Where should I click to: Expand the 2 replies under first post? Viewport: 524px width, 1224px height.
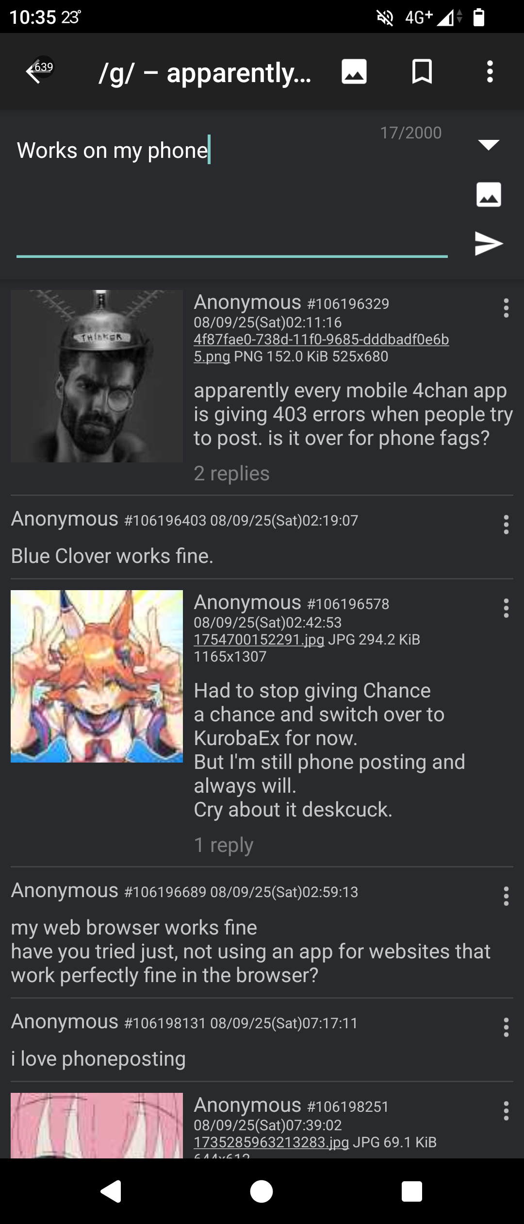pos(231,473)
